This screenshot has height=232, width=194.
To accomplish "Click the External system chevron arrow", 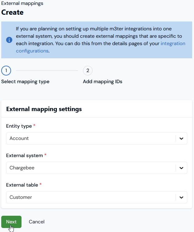I will (181, 168).
